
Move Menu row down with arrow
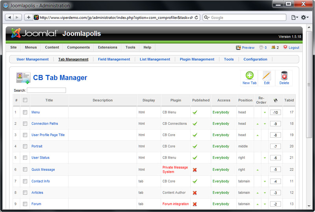(265, 112)
